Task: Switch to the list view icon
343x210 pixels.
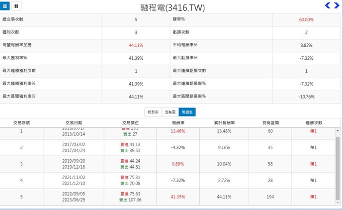Action: [x=5, y=6]
